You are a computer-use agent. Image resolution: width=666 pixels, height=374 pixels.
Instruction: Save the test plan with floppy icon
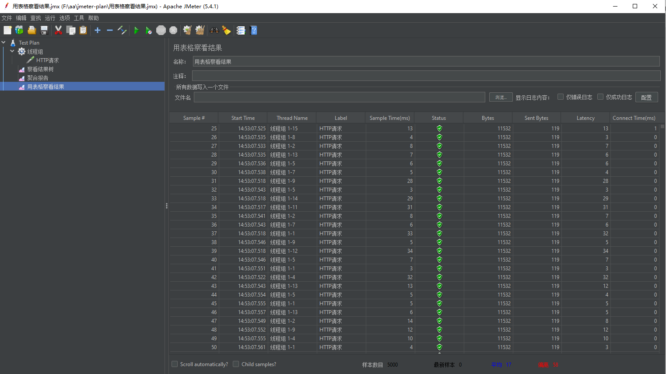[44, 30]
